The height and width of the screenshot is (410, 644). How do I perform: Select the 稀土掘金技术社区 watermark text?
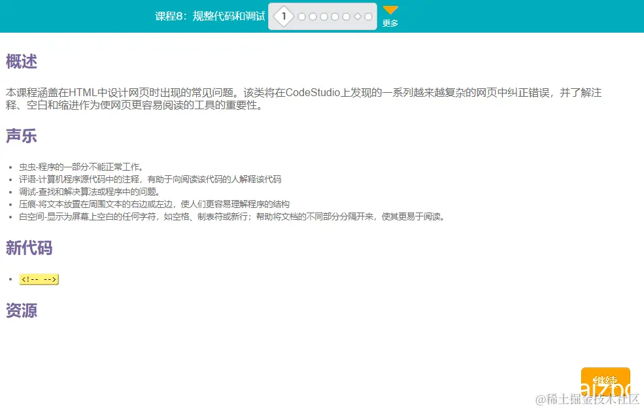(x=586, y=398)
